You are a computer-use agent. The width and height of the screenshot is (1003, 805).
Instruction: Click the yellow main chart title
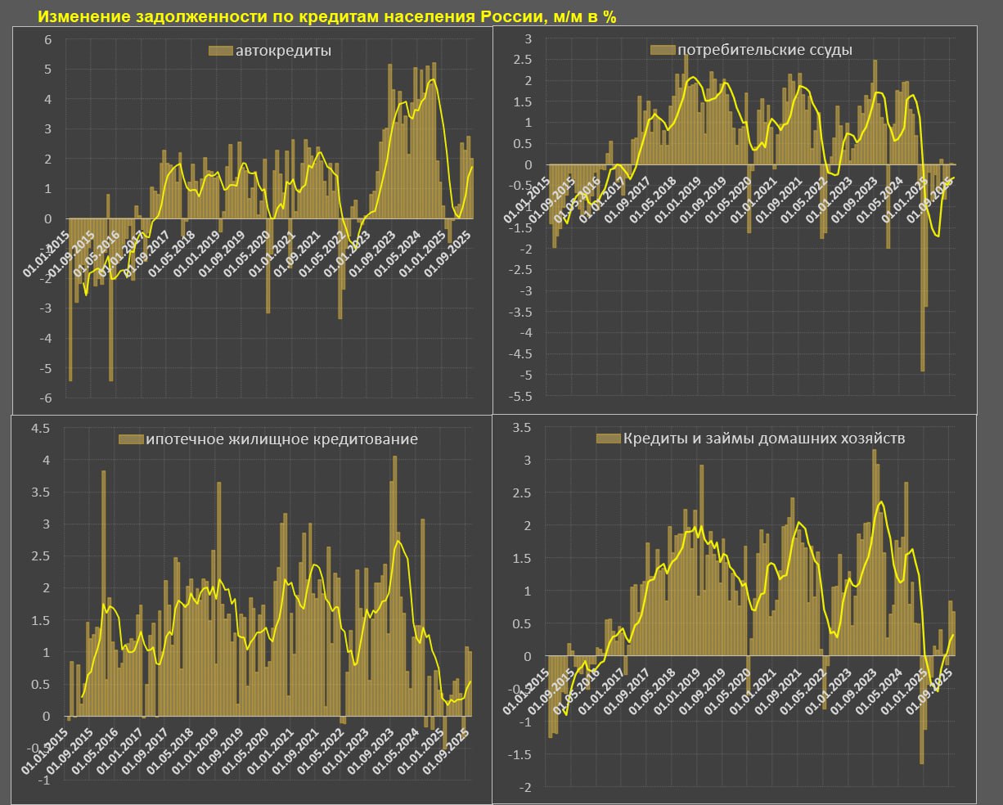point(327,16)
